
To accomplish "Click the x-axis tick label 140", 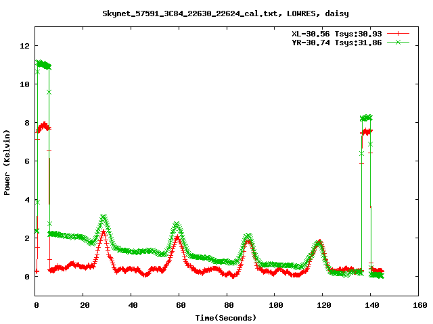I will coord(372,305).
